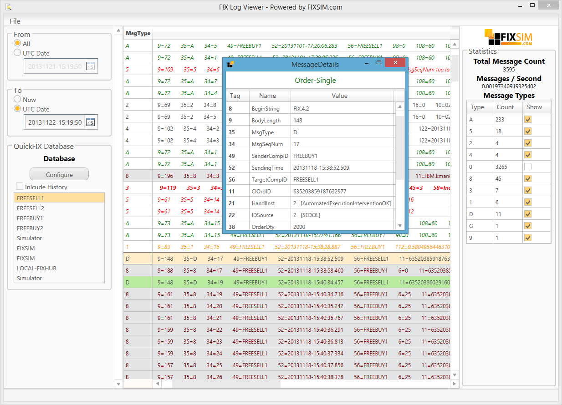
Task: Click the MessageDetails window title icon
Action: 230,64
